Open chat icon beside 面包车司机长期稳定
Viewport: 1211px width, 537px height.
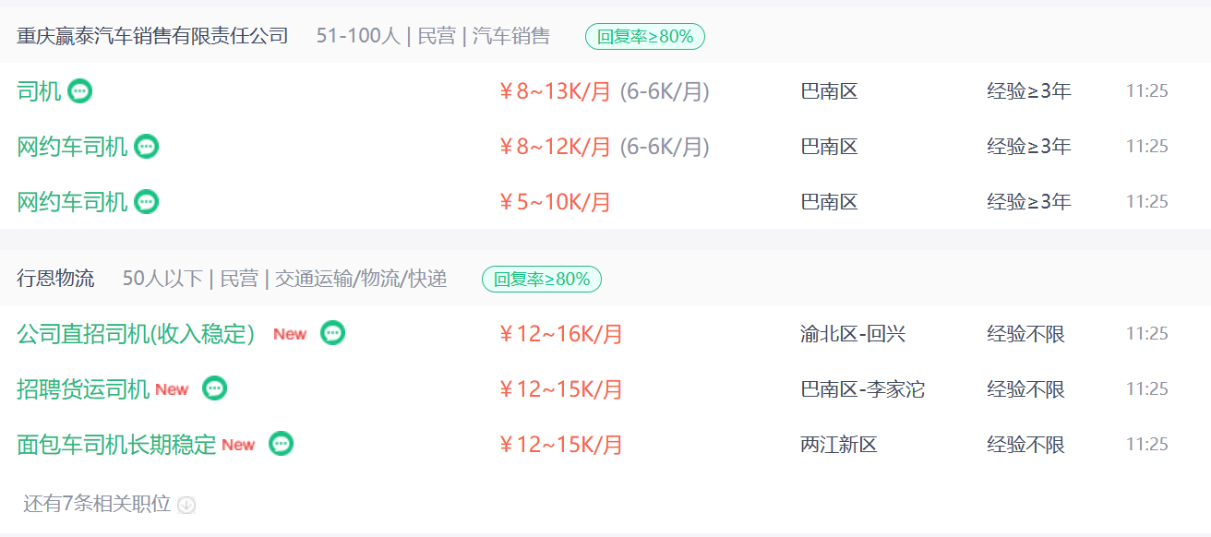click(282, 444)
